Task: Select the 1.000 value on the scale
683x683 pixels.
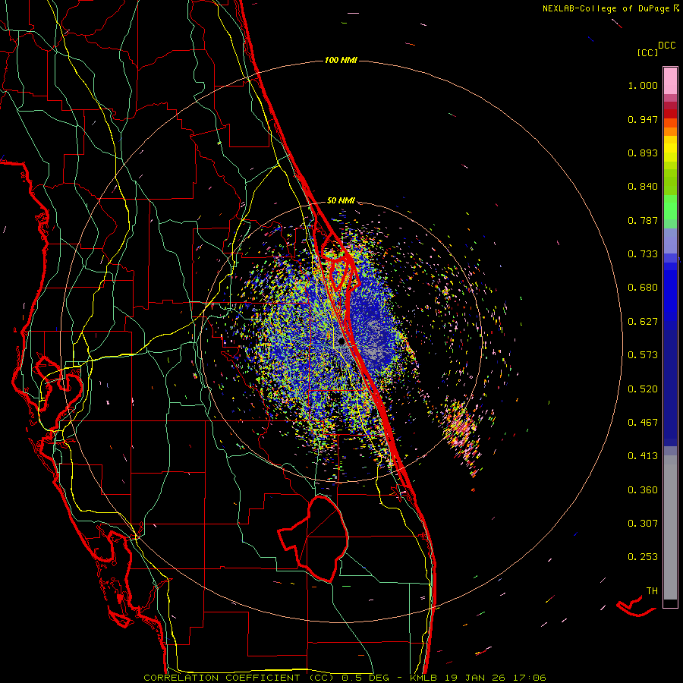Action: point(643,85)
